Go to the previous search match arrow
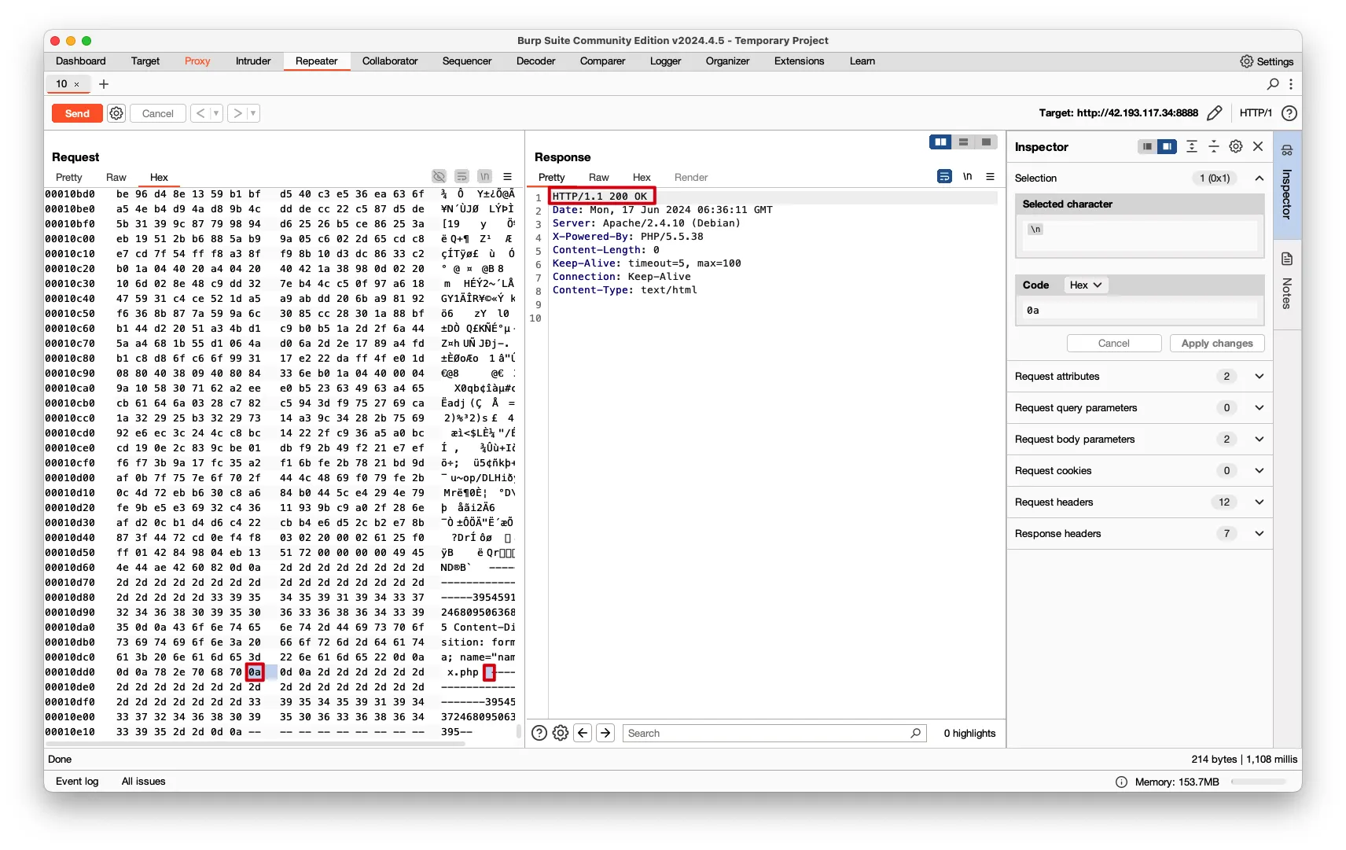1346x850 pixels. pos(583,733)
